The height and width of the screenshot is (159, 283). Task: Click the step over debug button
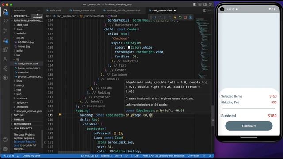pos(160,17)
